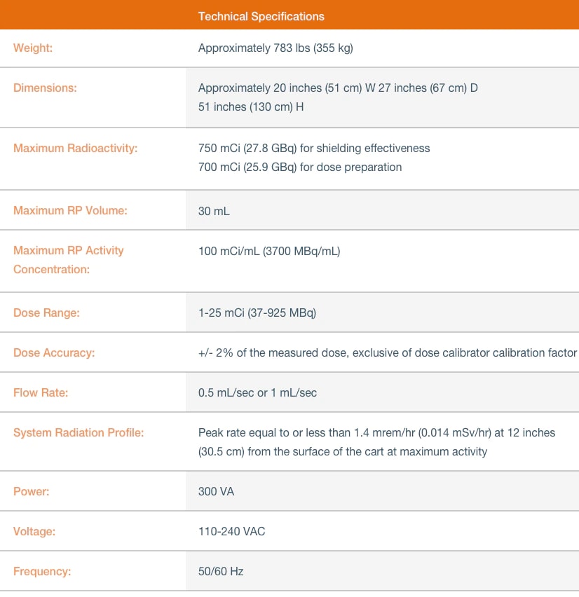Click the Dose Range label
The height and width of the screenshot is (597, 579).
click(x=46, y=313)
